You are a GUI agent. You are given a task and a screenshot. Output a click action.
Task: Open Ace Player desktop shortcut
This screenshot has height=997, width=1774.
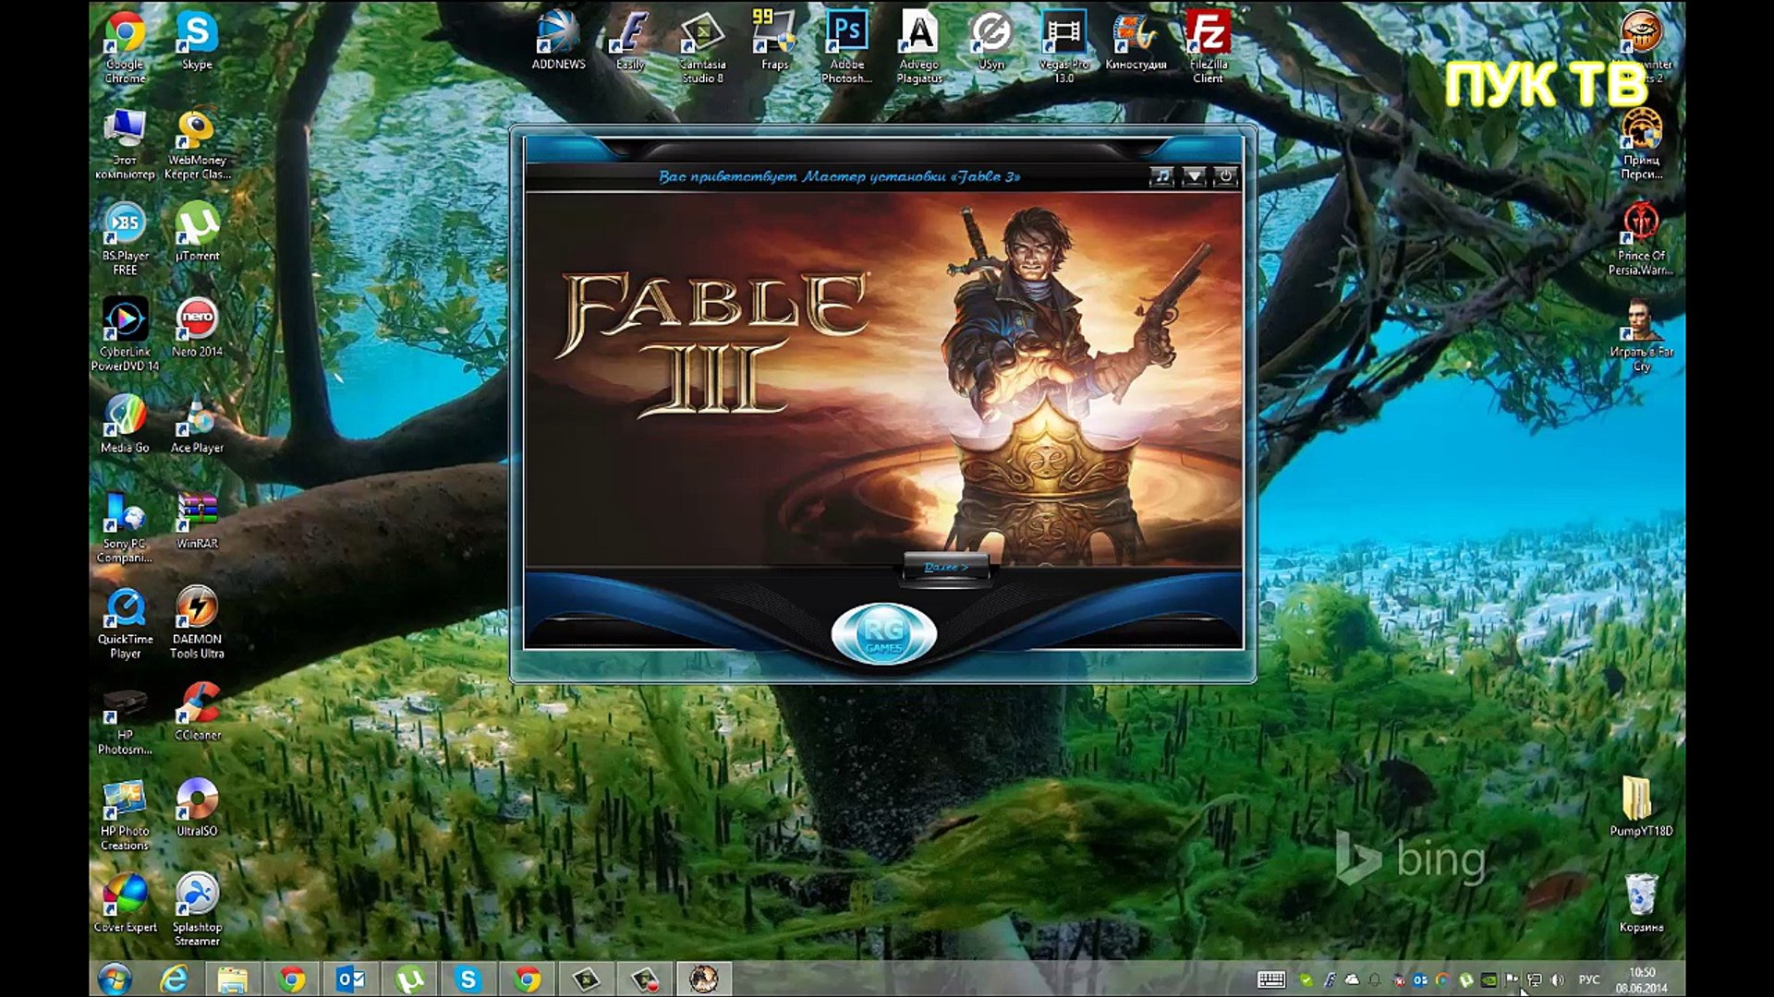197,424
